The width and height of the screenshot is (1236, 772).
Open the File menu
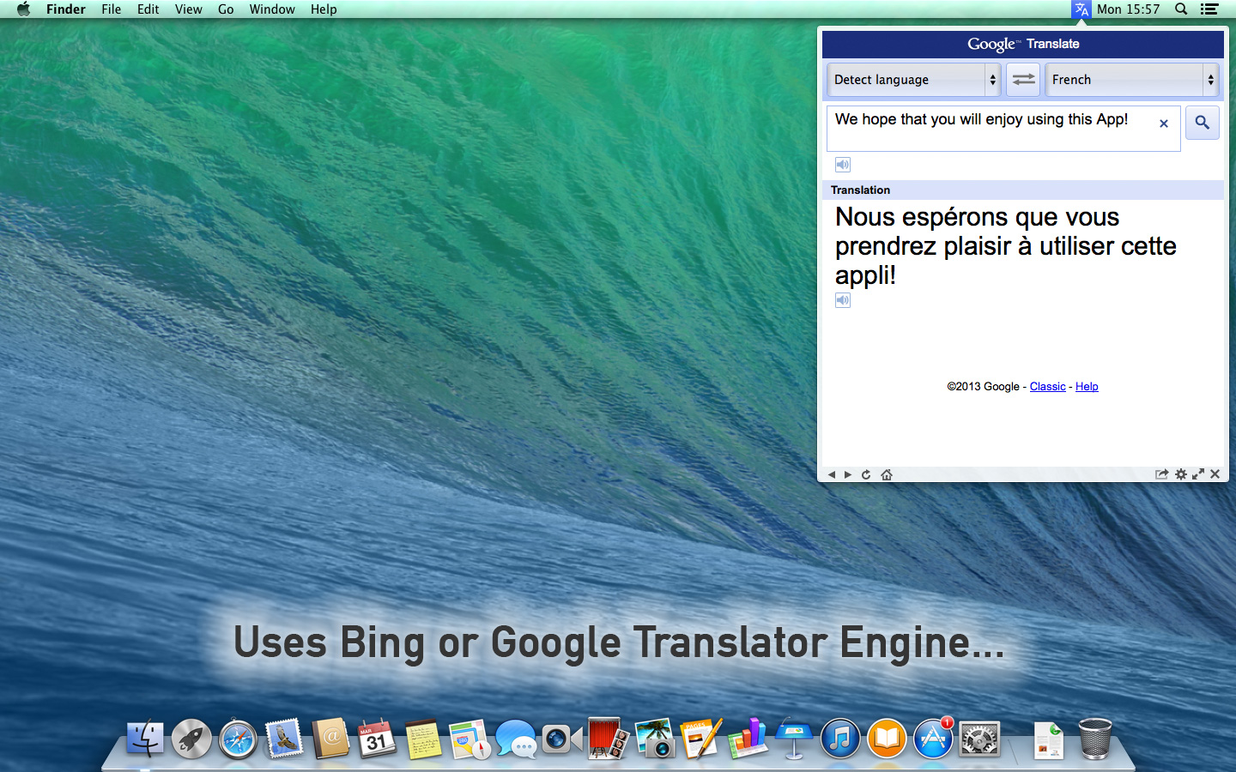pos(112,9)
